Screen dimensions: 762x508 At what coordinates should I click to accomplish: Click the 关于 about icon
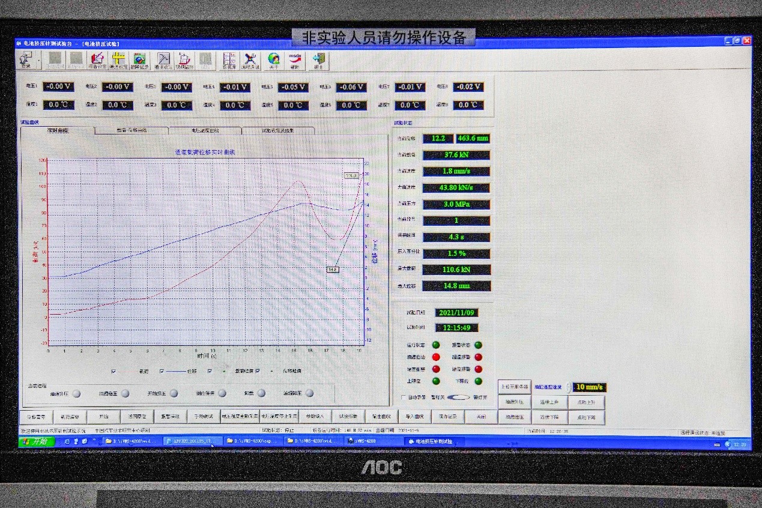click(x=274, y=59)
